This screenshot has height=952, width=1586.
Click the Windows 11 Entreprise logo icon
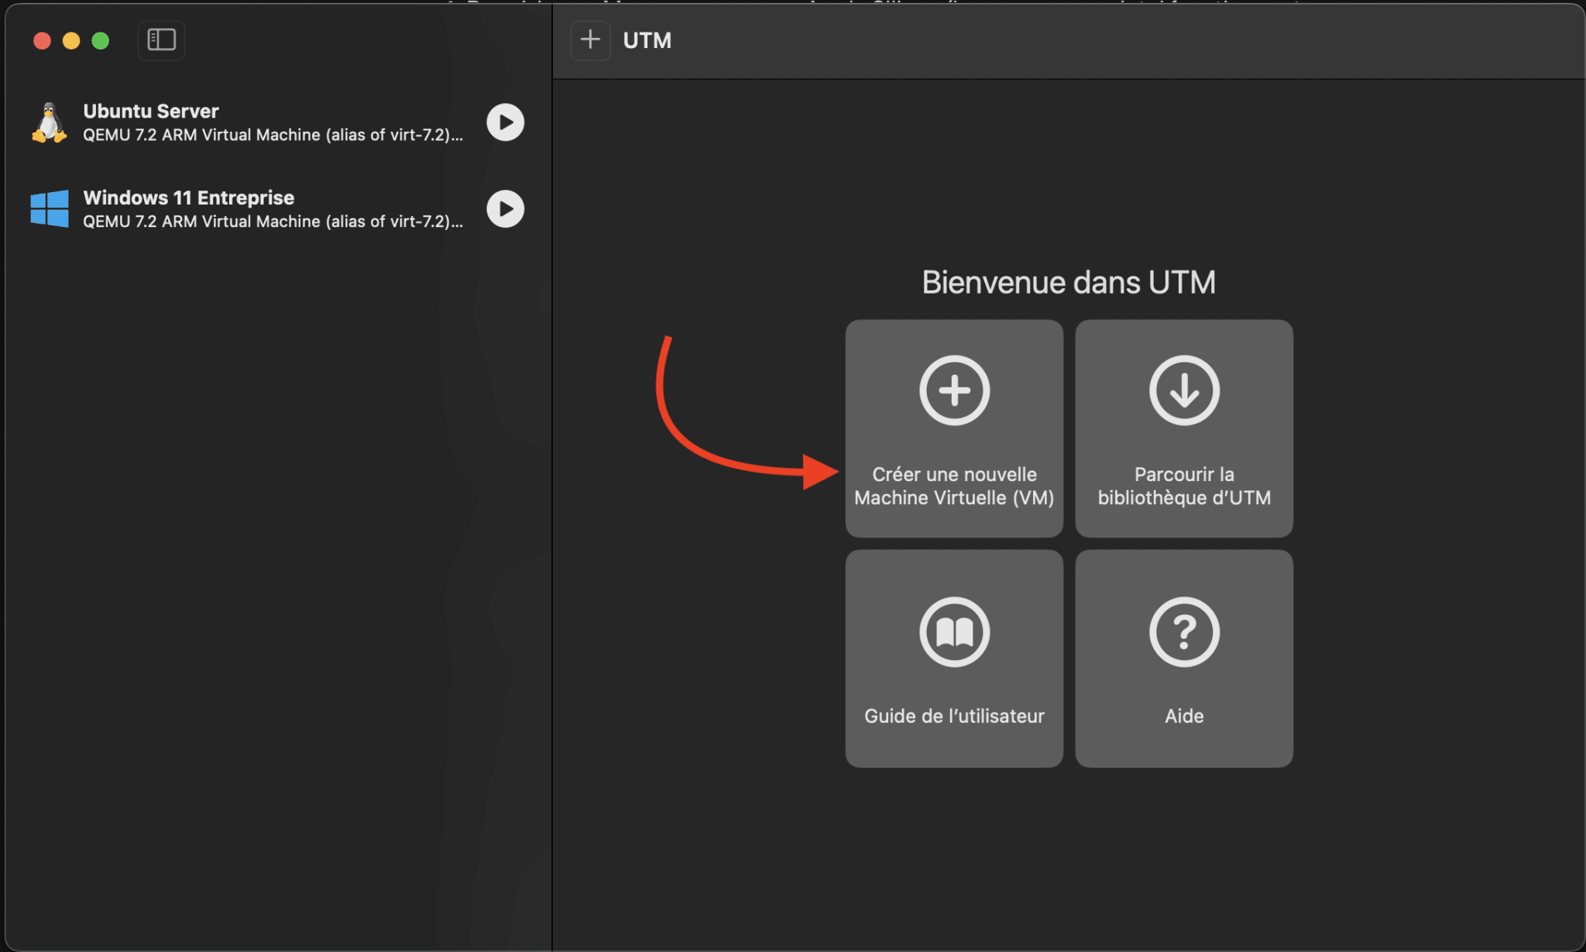(50, 208)
